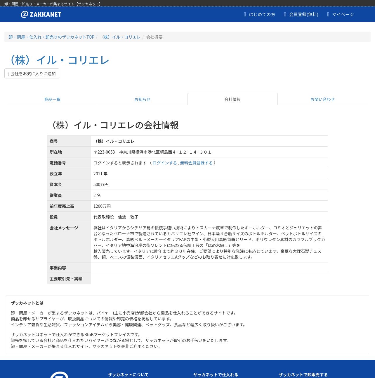Open the はじめての方 header link
Viewport: 375px width, 378px height.
coord(259,14)
